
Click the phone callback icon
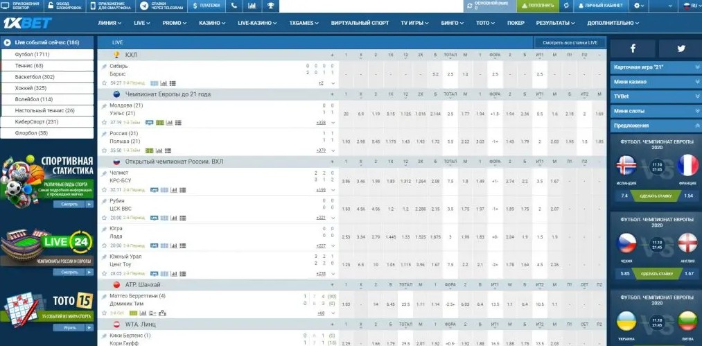click(x=235, y=6)
